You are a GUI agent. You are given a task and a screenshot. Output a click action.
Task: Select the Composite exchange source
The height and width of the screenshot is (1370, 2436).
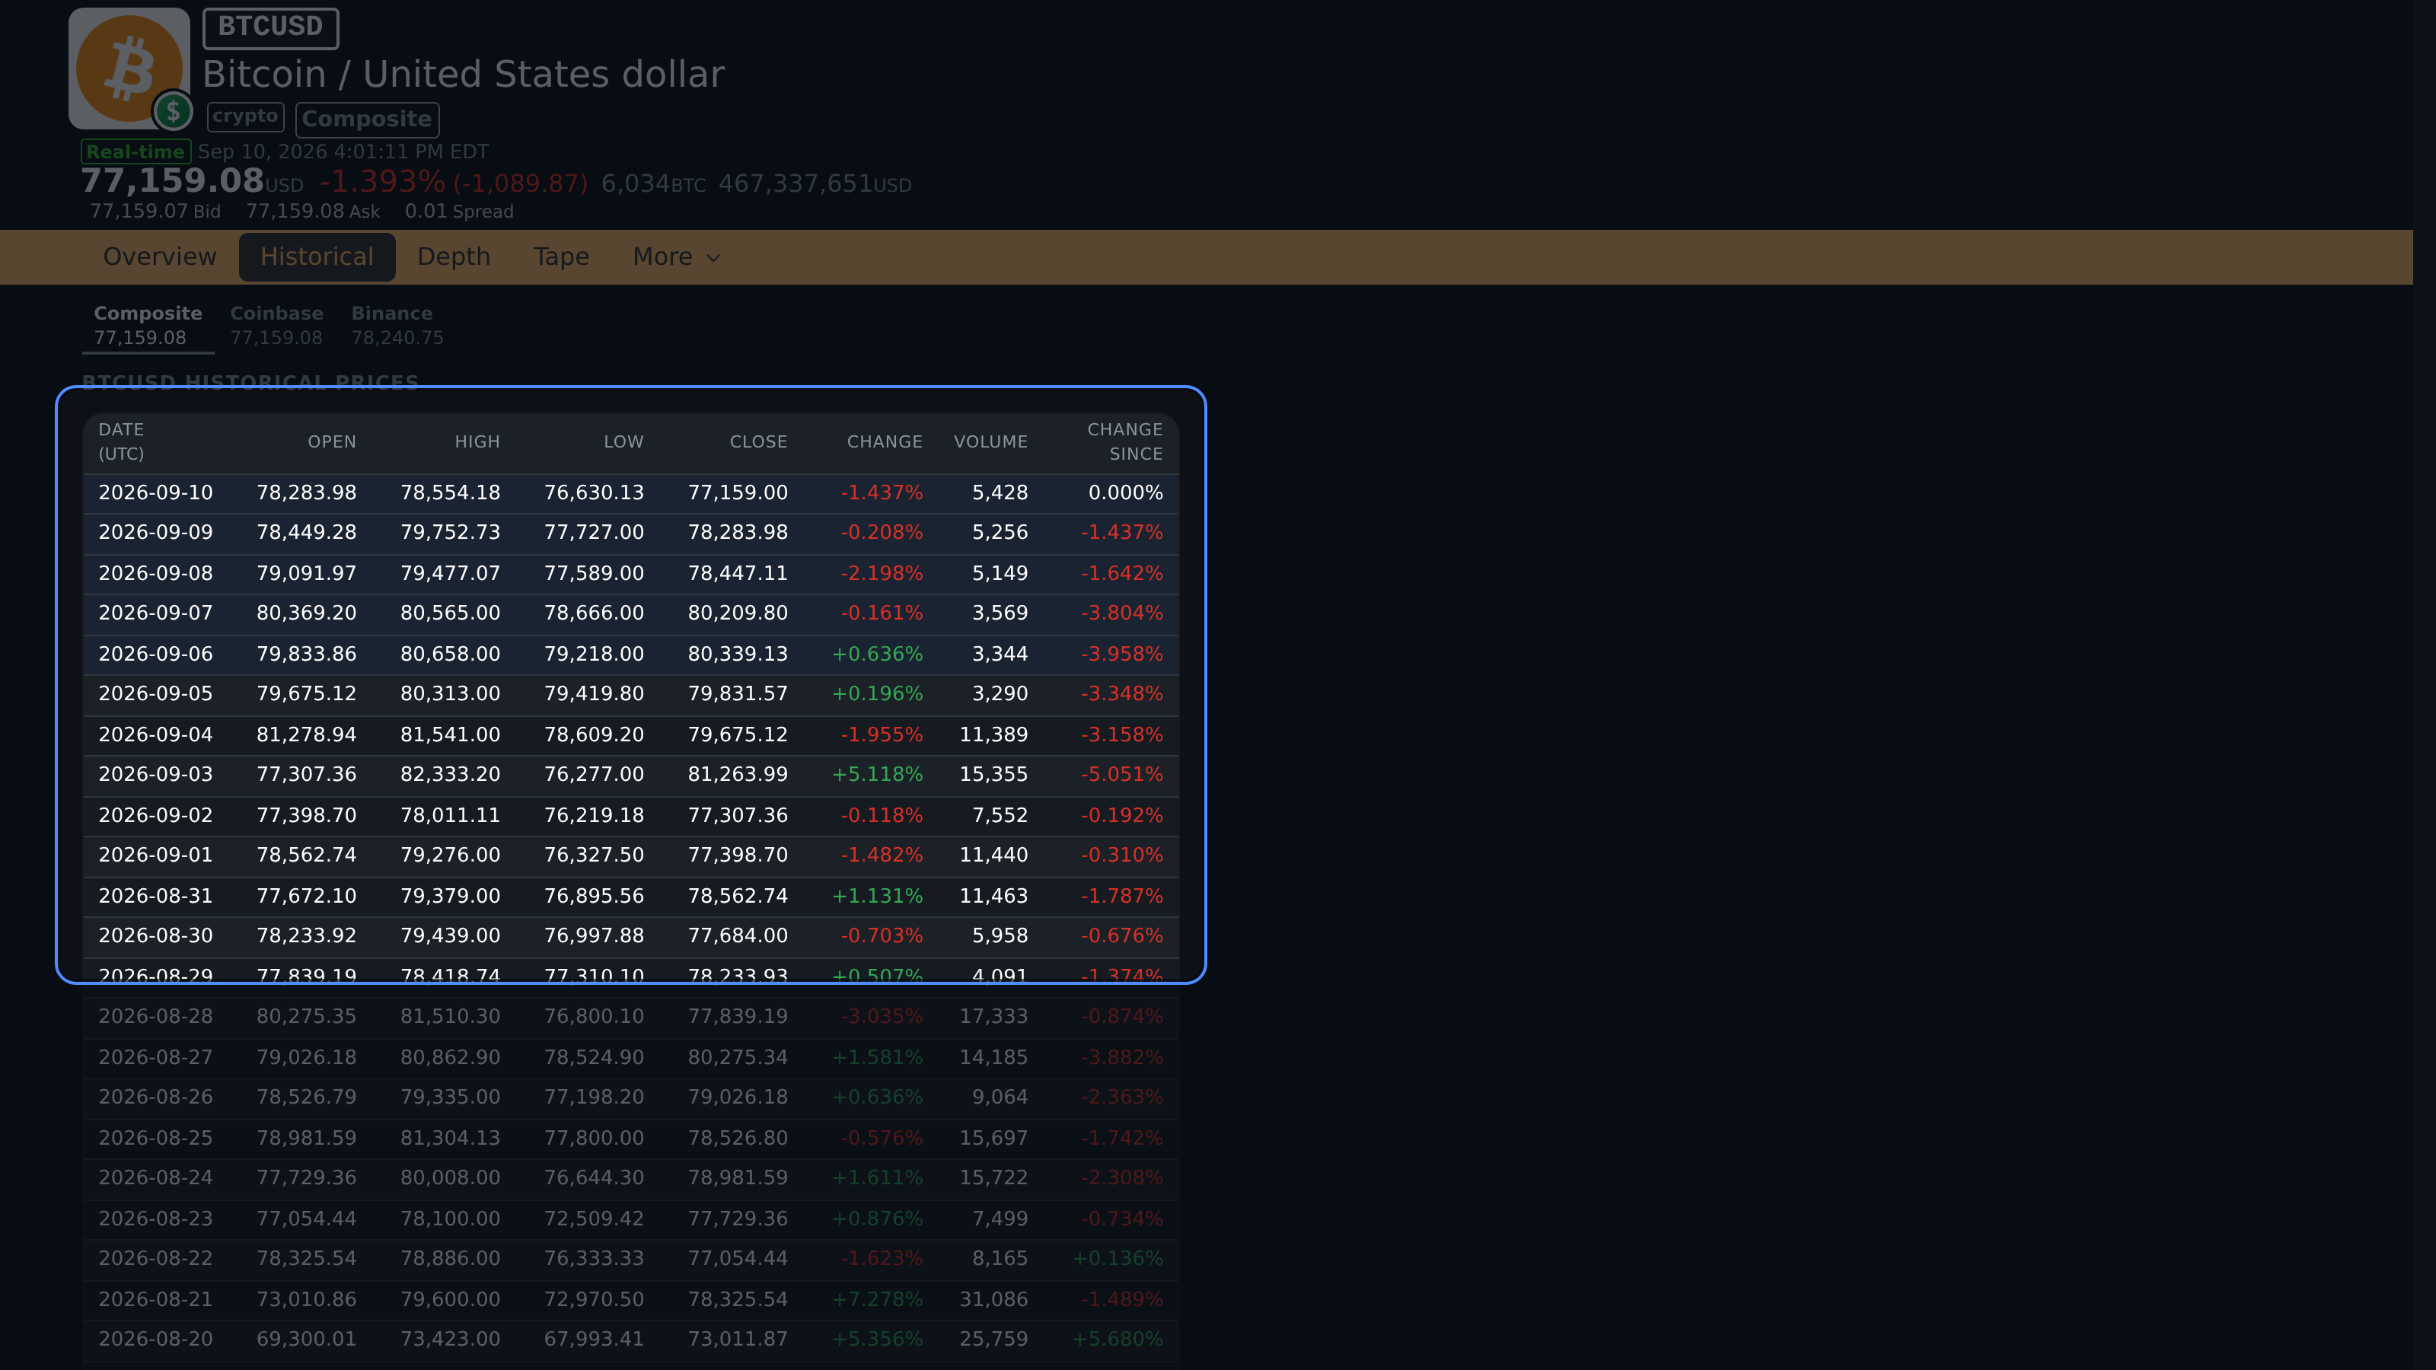tap(148, 325)
